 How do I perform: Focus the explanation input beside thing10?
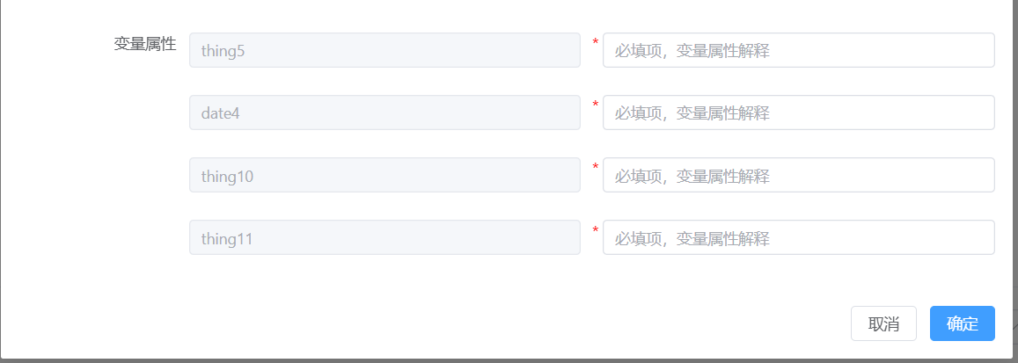[x=799, y=175]
